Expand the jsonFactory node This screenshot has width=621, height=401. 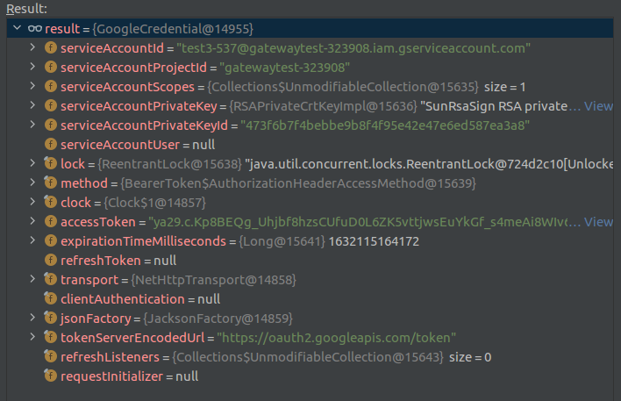(x=32, y=318)
